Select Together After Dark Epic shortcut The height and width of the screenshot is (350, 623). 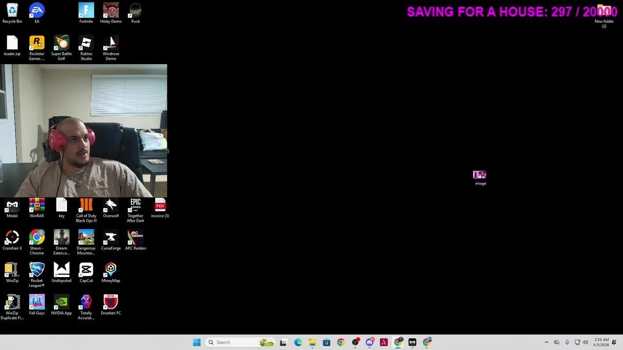pyautogui.click(x=135, y=210)
